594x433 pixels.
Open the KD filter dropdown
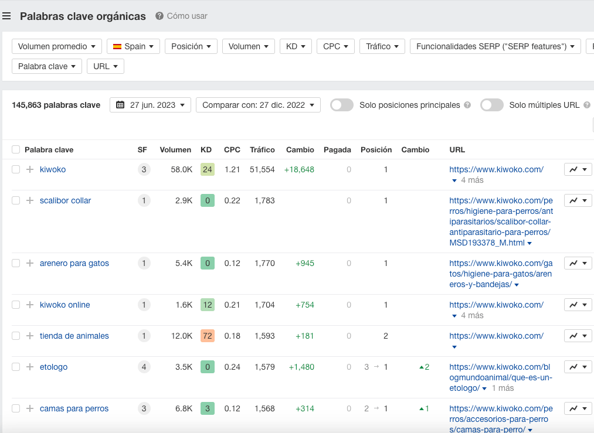coord(296,46)
